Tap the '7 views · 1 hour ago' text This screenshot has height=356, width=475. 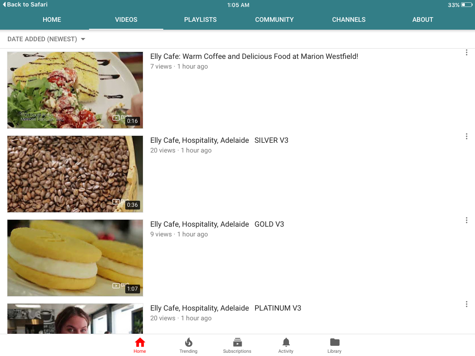(179, 66)
